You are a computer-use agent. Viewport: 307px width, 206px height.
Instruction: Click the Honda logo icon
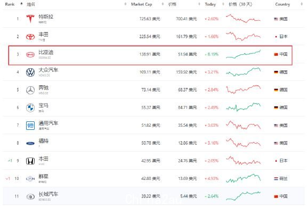click(x=30, y=161)
